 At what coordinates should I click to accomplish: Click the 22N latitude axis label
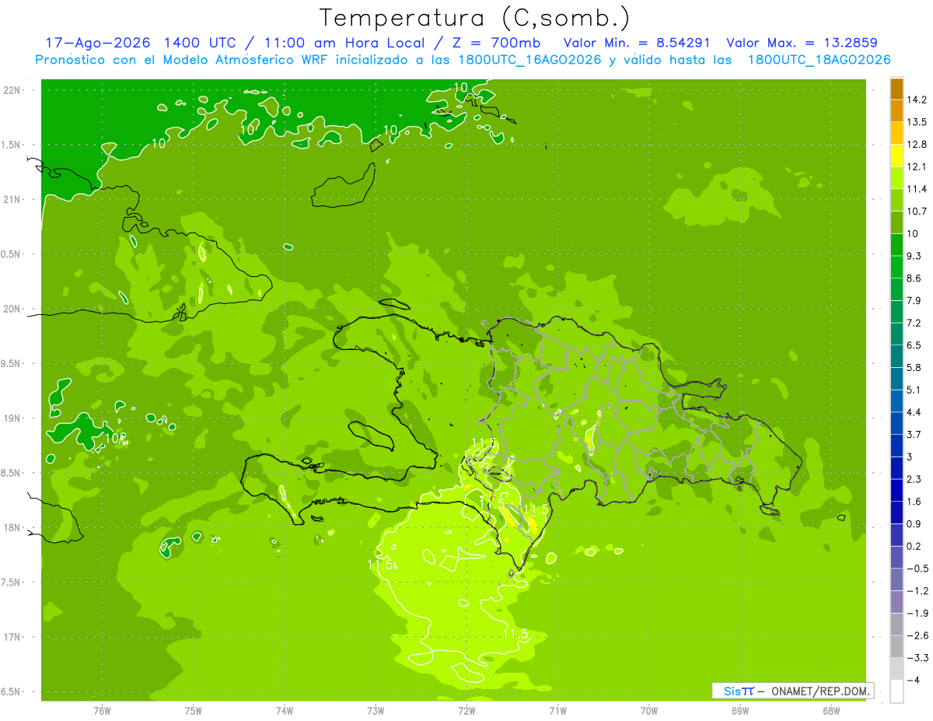coord(13,90)
